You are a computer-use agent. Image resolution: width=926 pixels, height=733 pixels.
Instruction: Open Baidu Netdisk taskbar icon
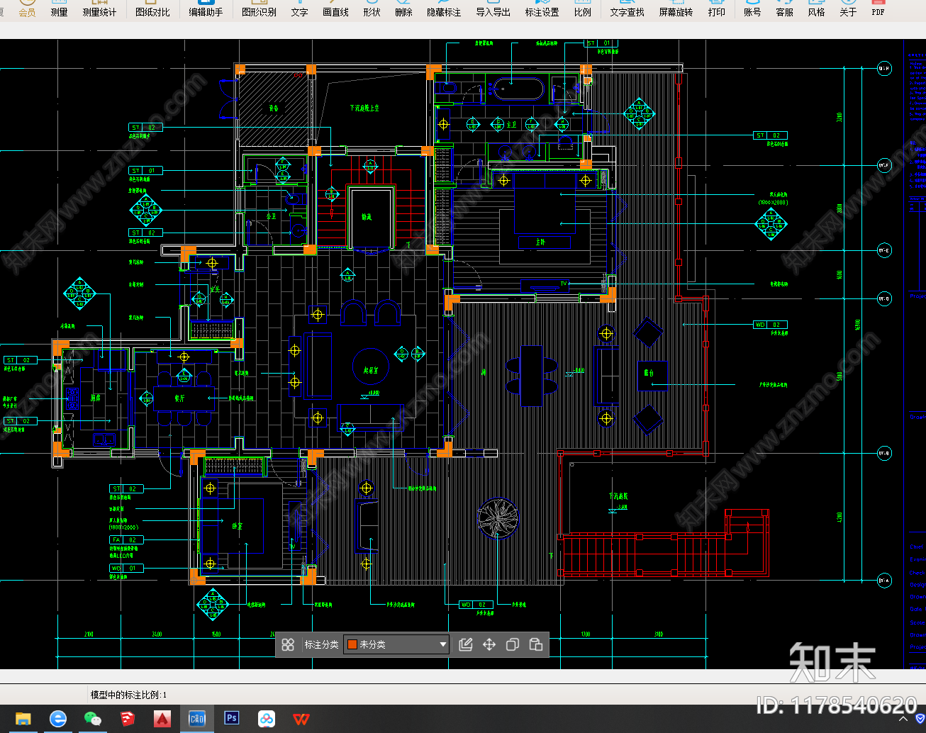coord(266,719)
